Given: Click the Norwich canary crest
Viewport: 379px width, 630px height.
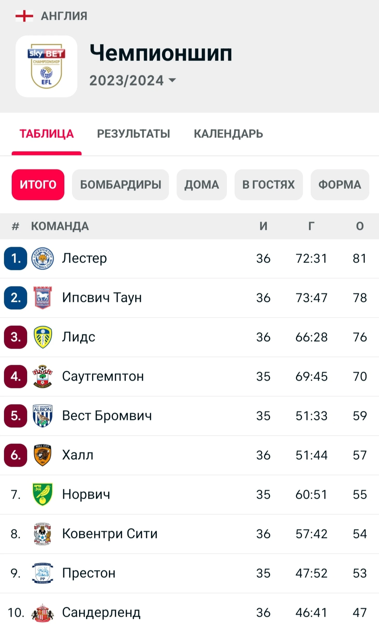Looking at the screenshot, I should pos(43,494).
